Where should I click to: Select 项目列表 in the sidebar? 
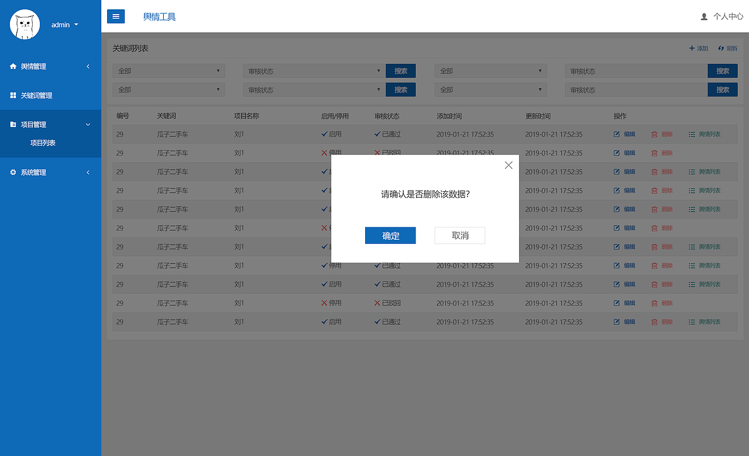(x=42, y=143)
